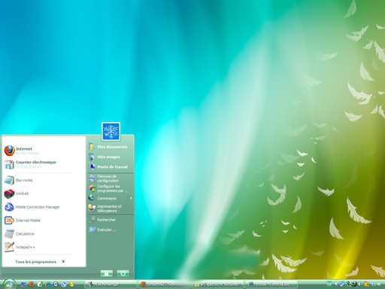Open Internet Mozilla Firefox from start menu
385x289 pixels.
point(44,151)
